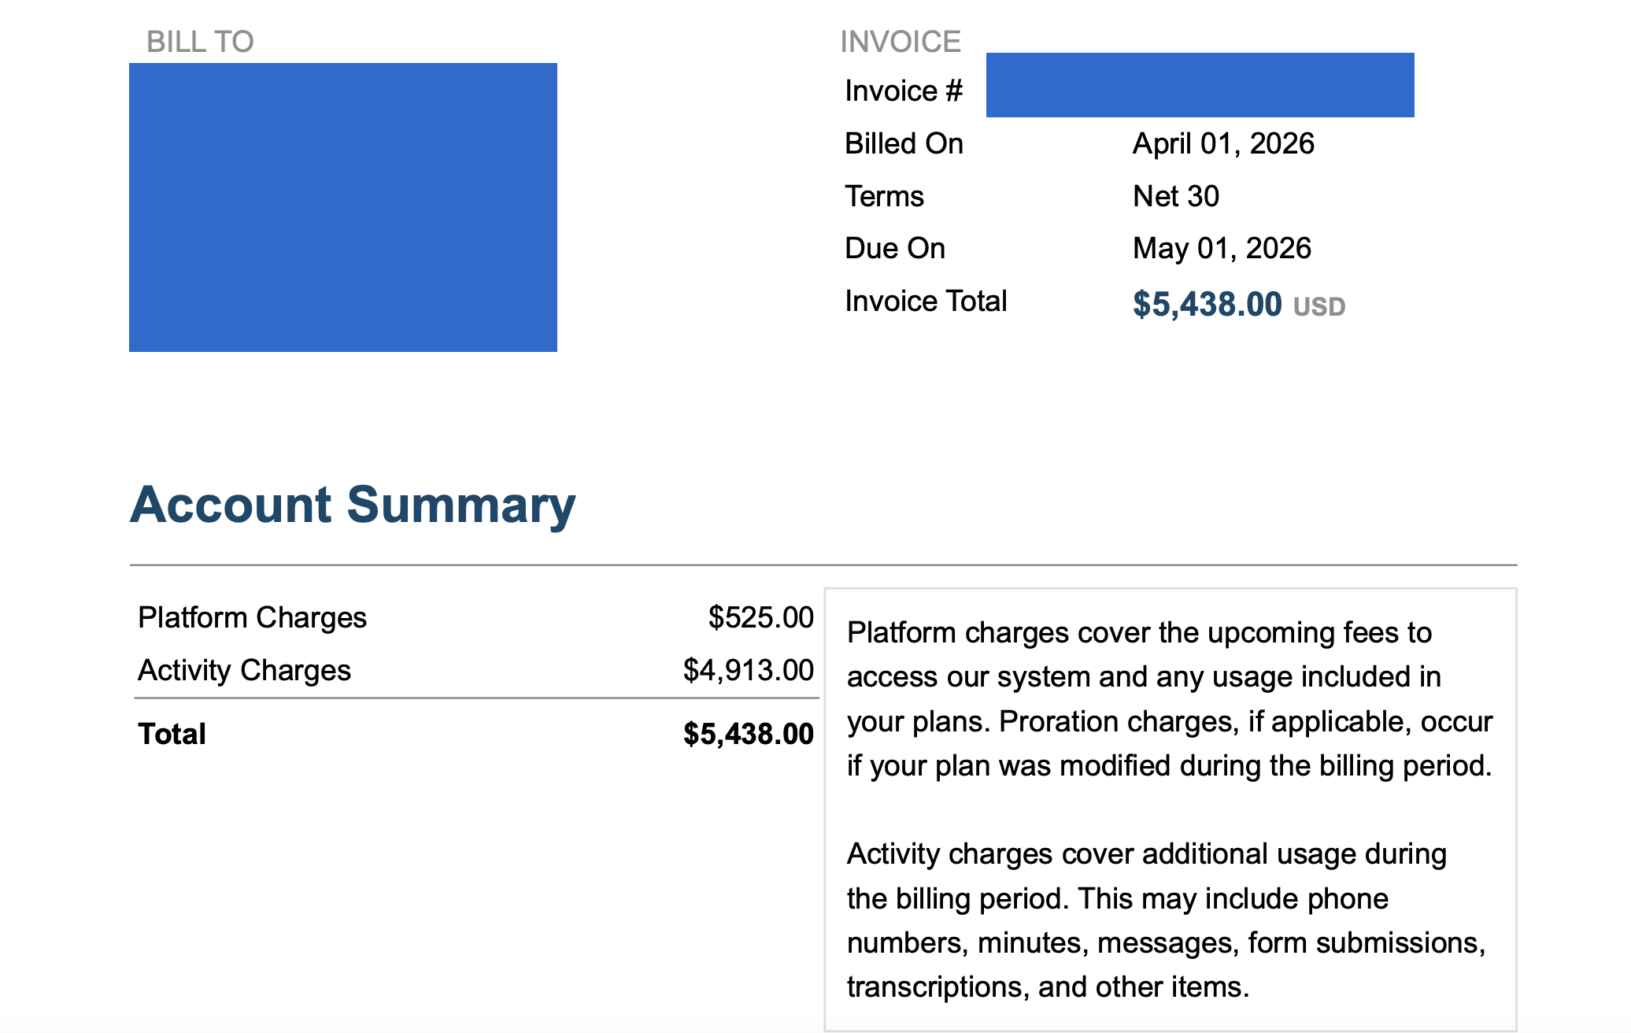
Task: Click the $4,913.00 activity charges amount
Action: click(748, 671)
